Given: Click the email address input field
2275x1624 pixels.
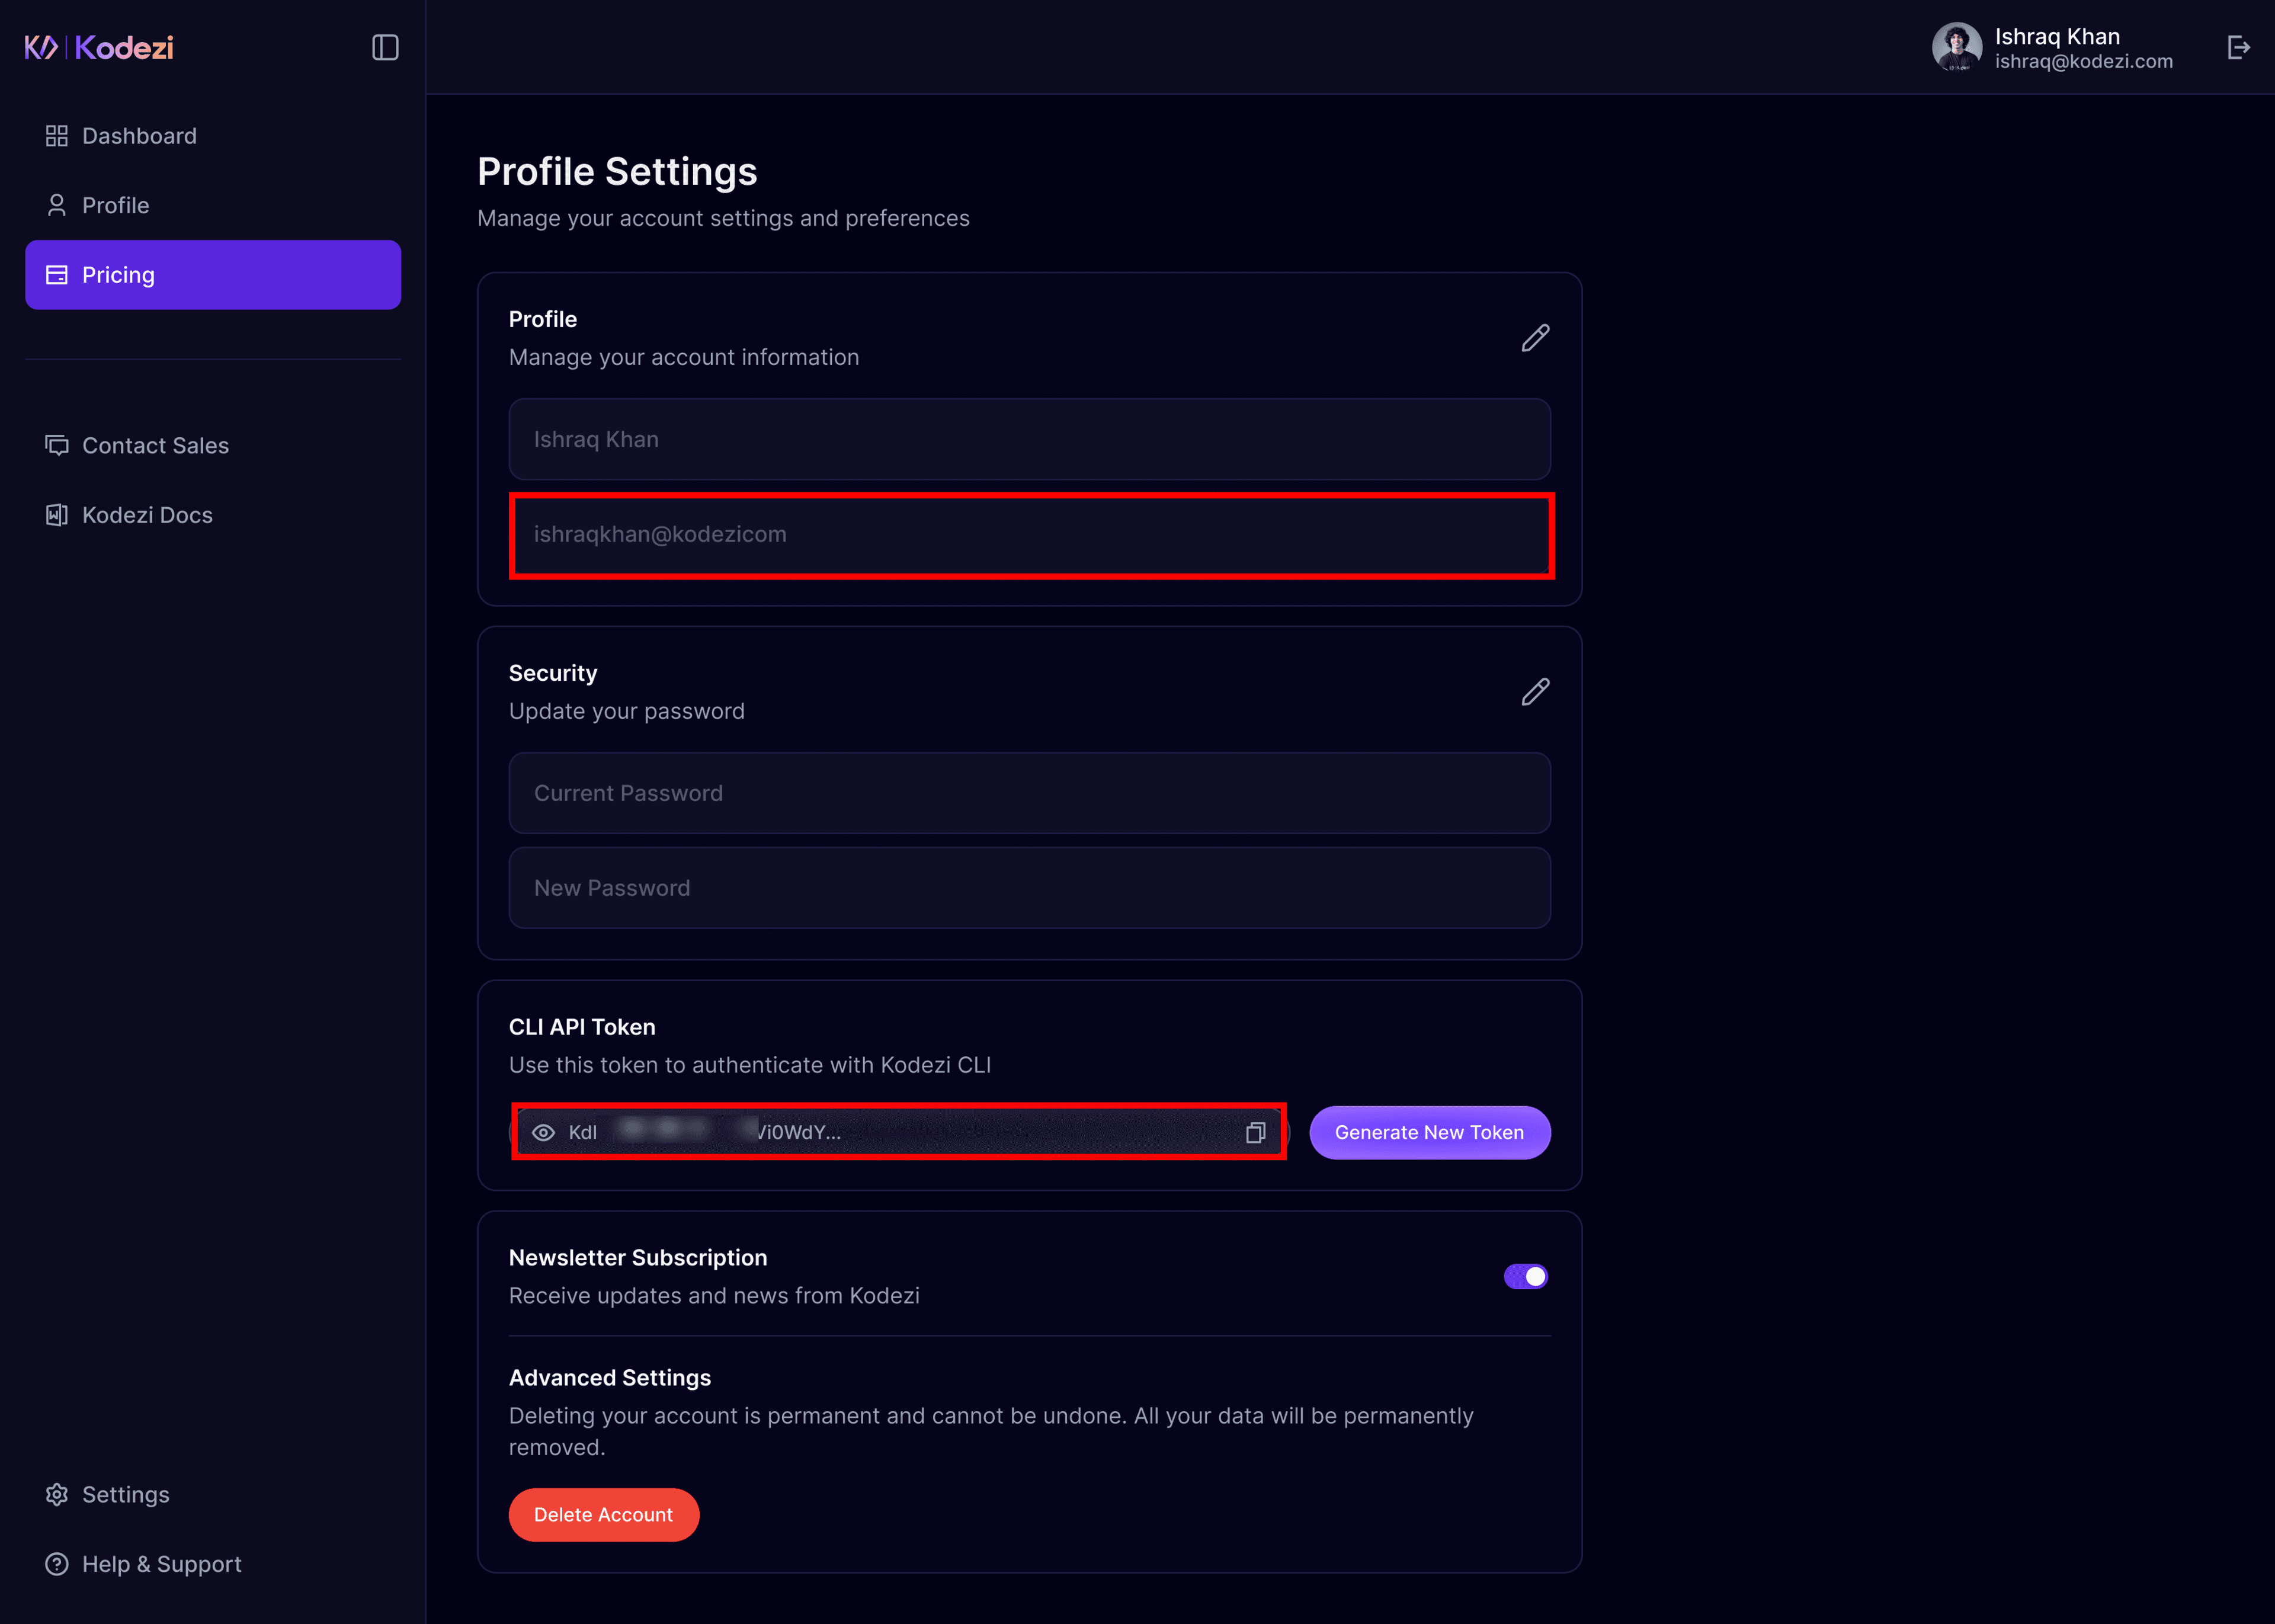Looking at the screenshot, I should (x=1030, y=535).
